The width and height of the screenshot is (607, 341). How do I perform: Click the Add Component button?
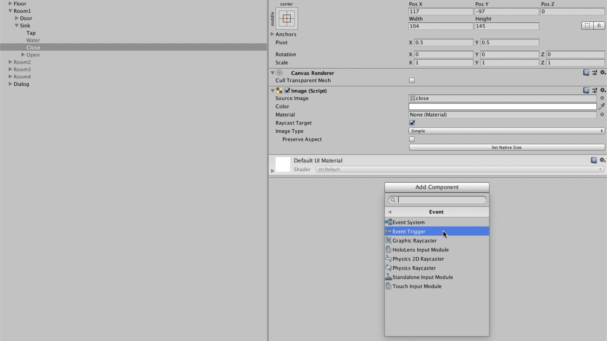(436, 187)
